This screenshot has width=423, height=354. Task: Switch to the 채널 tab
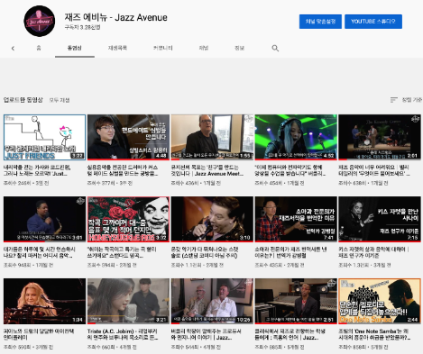click(204, 48)
